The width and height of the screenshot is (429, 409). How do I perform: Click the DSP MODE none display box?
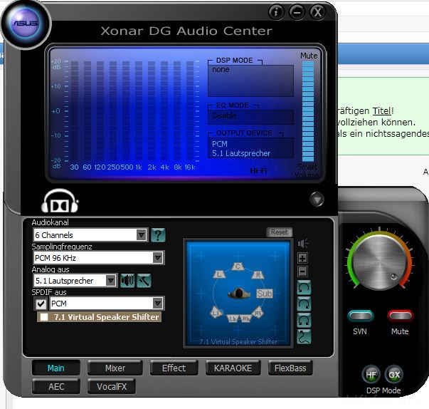(250, 81)
